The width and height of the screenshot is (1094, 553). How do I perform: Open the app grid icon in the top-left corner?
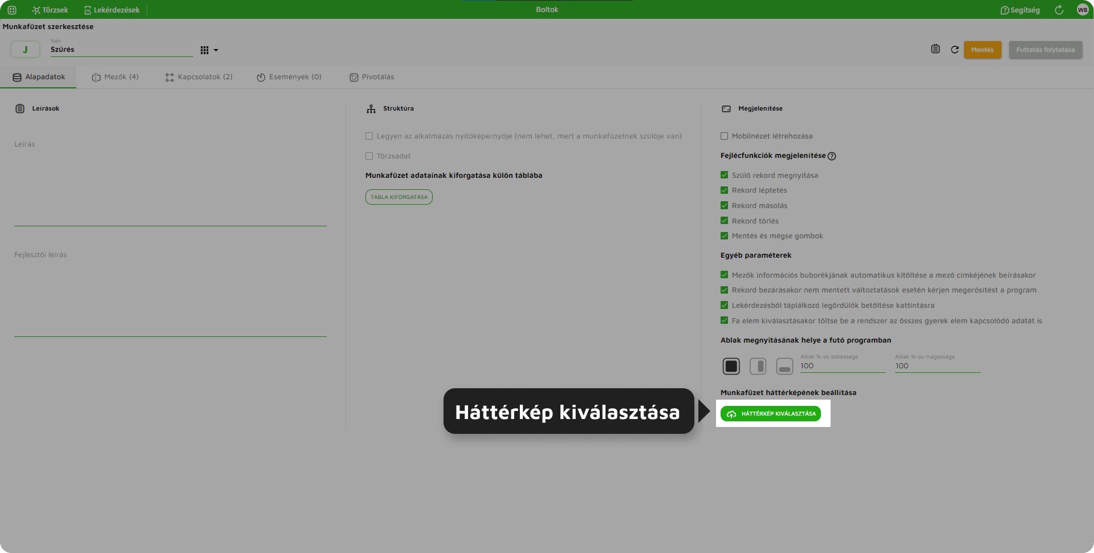12,10
